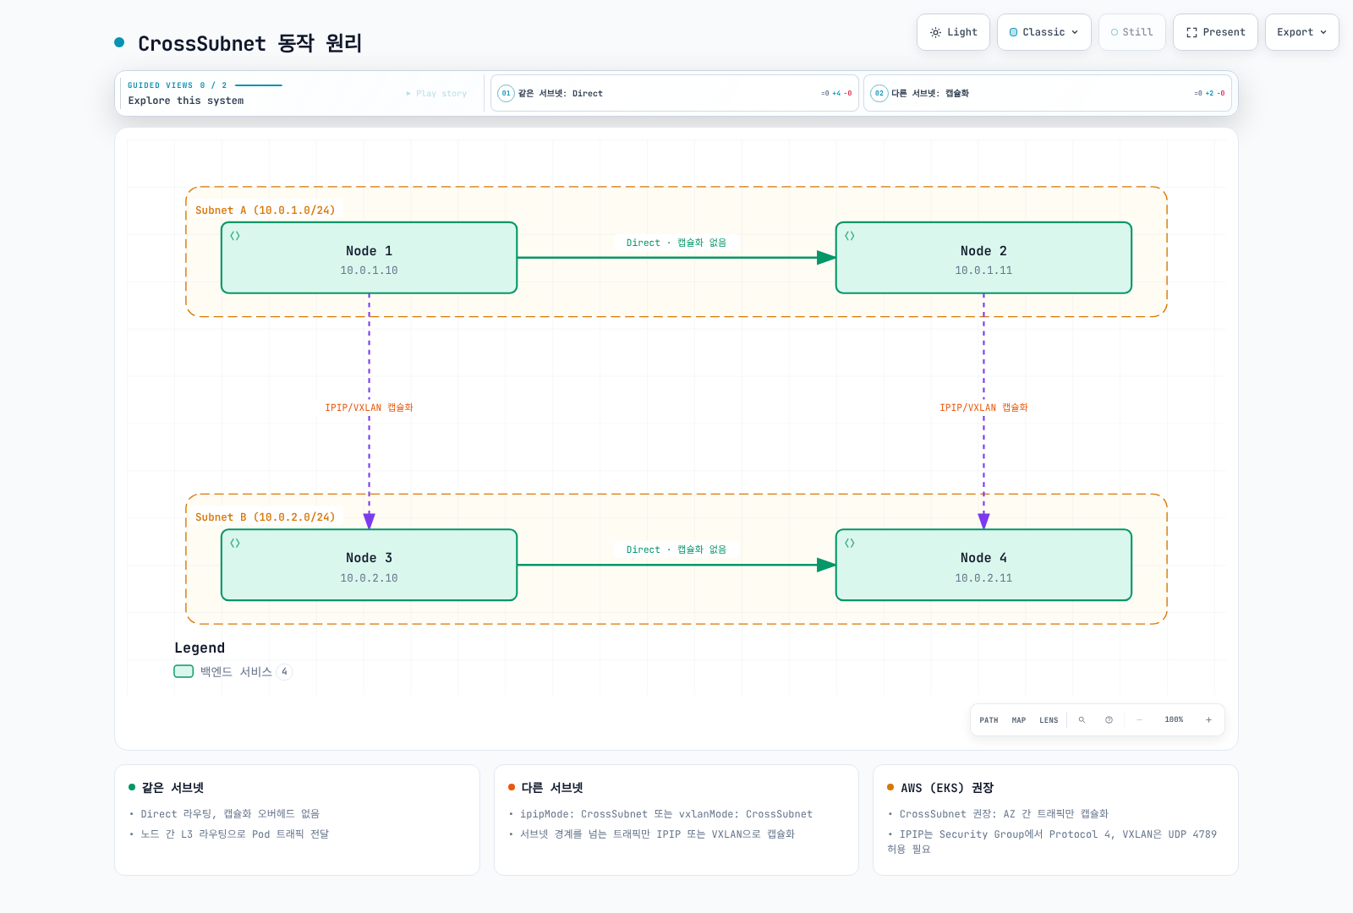Click the Subnet A (10.0.1.0/24) label
Viewport: 1353px width, 913px height.
265,210
